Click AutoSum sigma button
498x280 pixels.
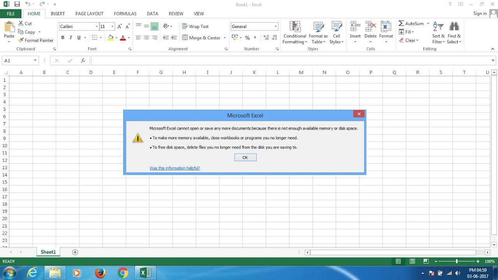click(x=411, y=23)
